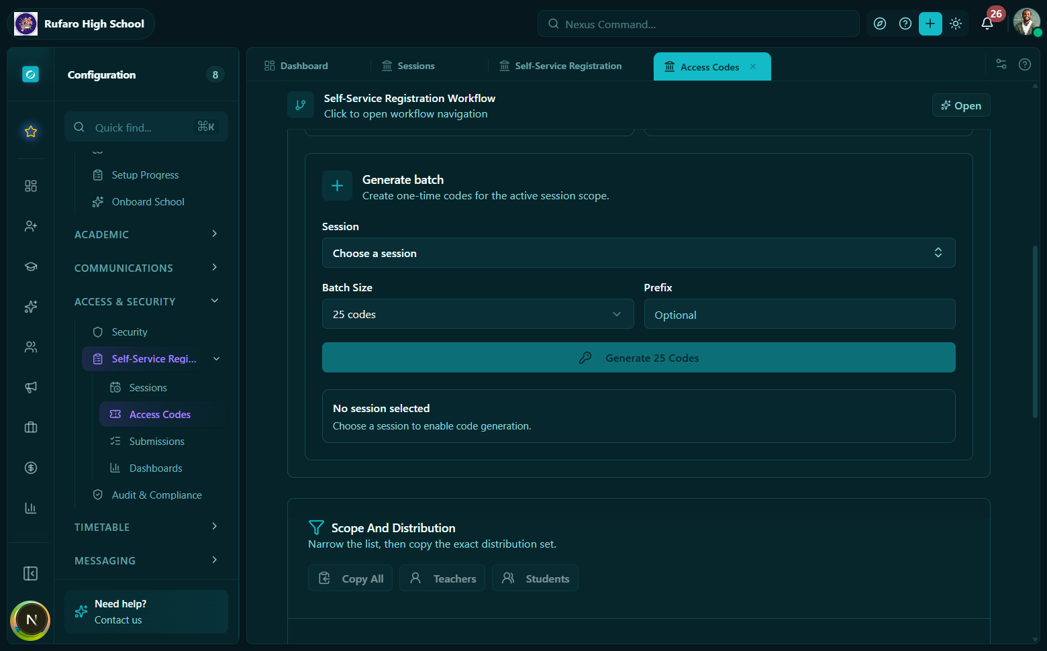
Task: Open the user profile avatar
Action: click(x=1026, y=22)
